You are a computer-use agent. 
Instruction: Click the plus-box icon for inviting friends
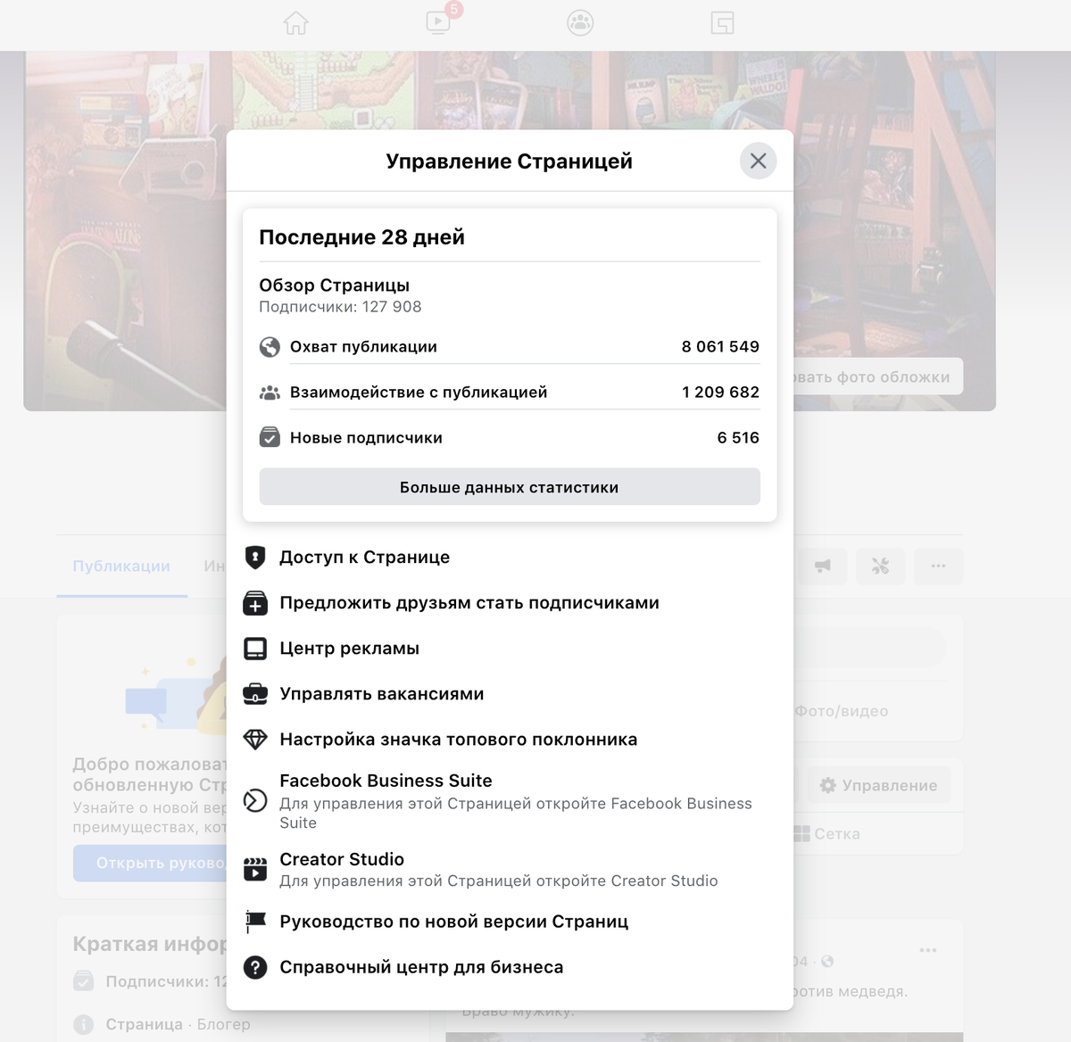pos(255,603)
